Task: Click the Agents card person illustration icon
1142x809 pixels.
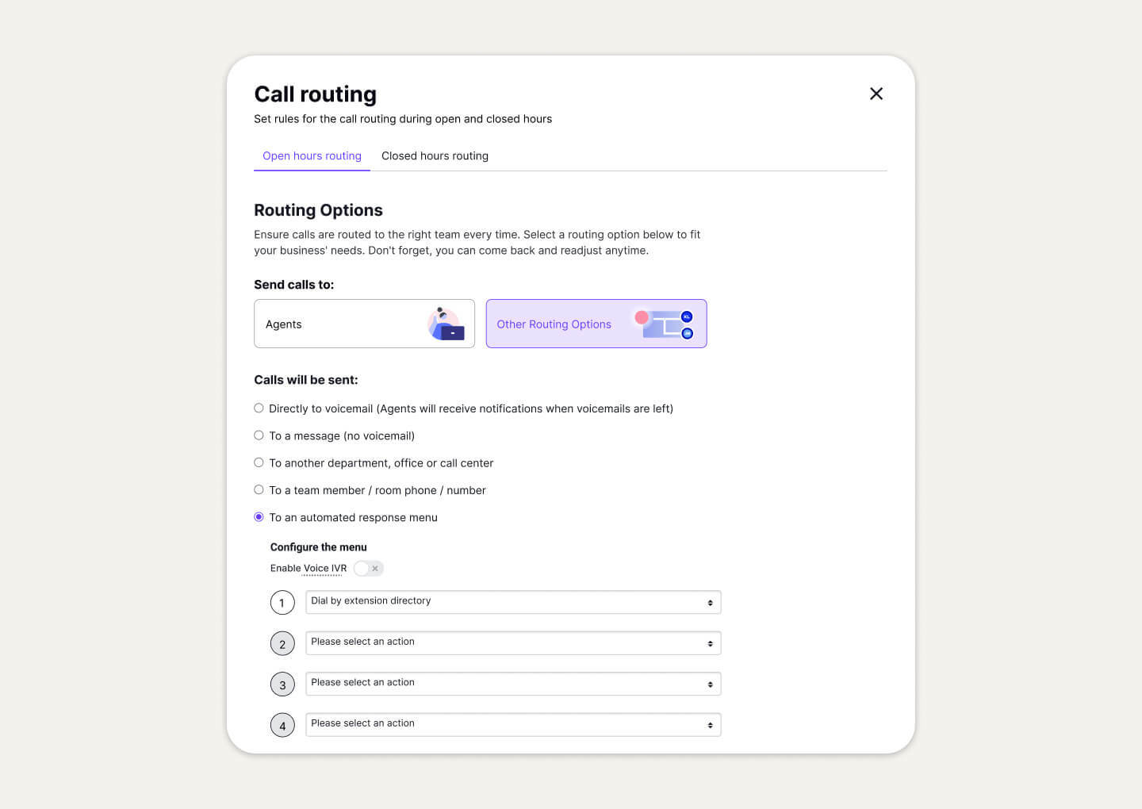Action: (x=445, y=322)
